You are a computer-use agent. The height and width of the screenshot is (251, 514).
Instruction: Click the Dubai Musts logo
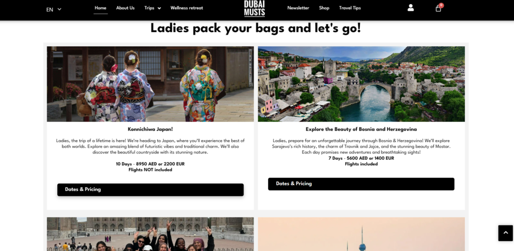tap(254, 9)
